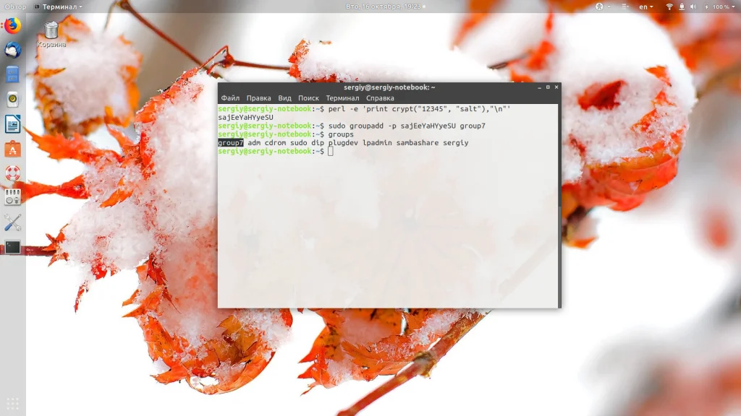Image resolution: width=741 pixels, height=416 pixels.
Task: Open the wrench and screwdriver tools icon
Action: [13, 222]
